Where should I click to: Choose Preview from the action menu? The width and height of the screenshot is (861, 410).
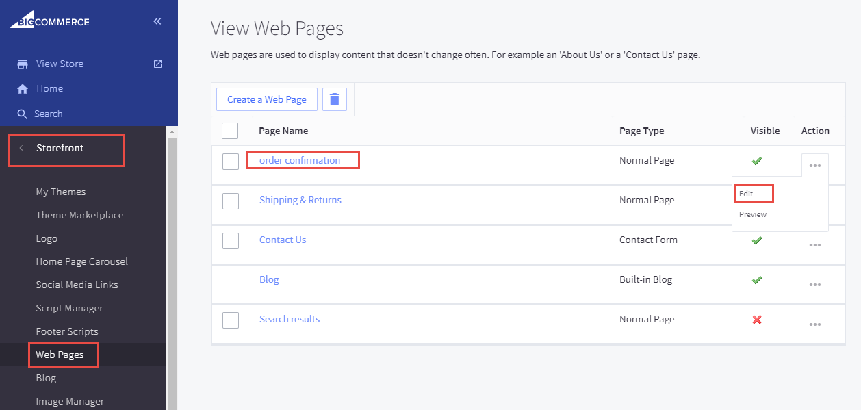pyautogui.click(x=753, y=214)
